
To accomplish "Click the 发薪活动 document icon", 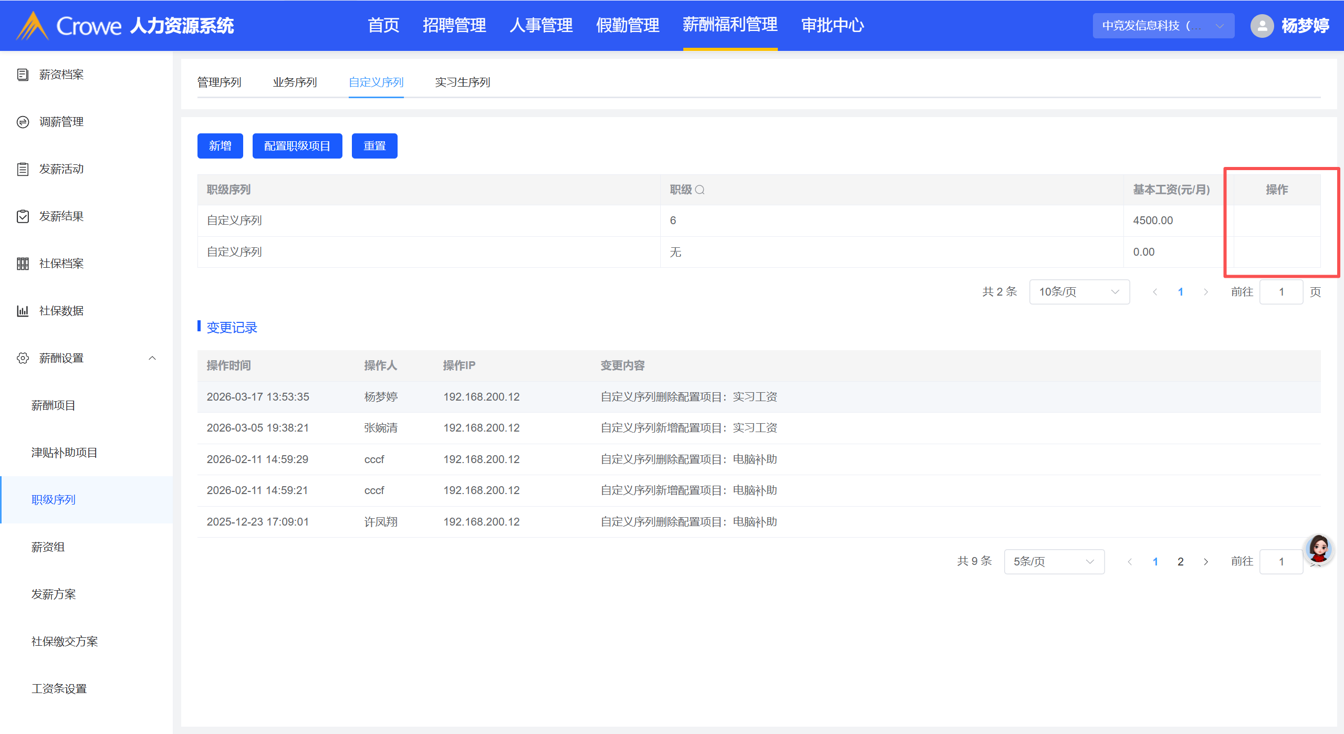I will click(23, 169).
